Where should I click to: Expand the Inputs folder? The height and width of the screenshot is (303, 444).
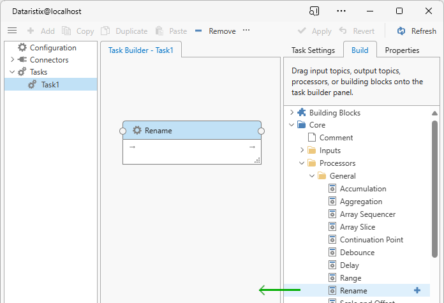(302, 151)
